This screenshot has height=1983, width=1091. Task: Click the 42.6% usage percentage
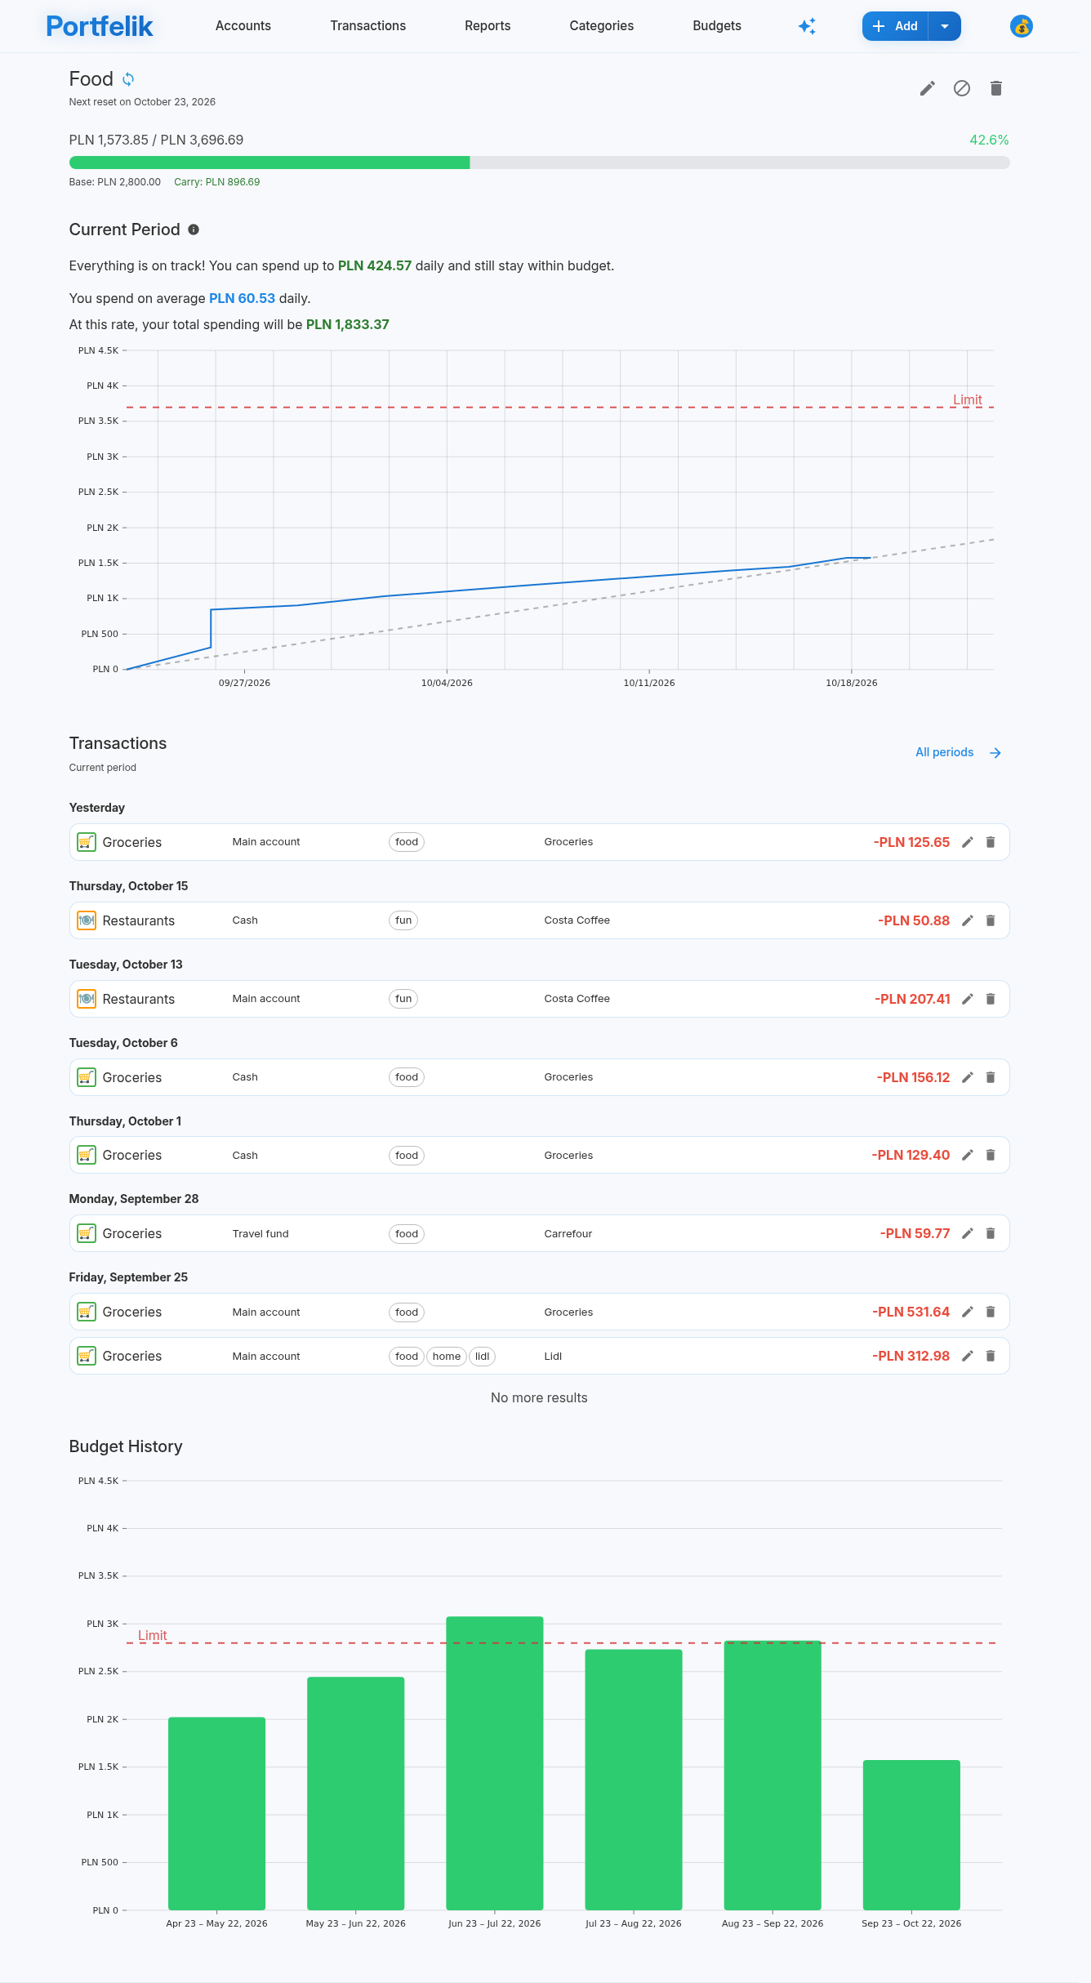pyautogui.click(x=989, y=140)
